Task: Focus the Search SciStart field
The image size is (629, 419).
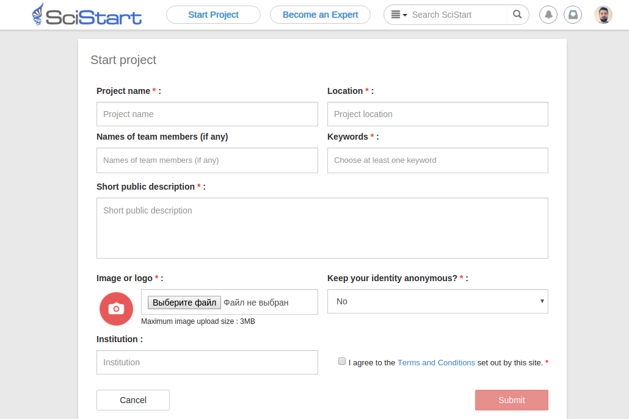Action: click(459, 15)
